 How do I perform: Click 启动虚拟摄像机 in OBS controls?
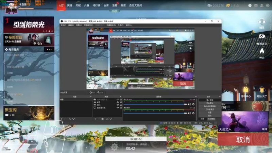[210, 106]
